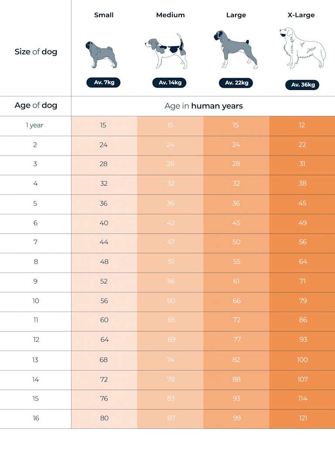Click the boxer dog illustration
The image size is (335, 449).
235,49
